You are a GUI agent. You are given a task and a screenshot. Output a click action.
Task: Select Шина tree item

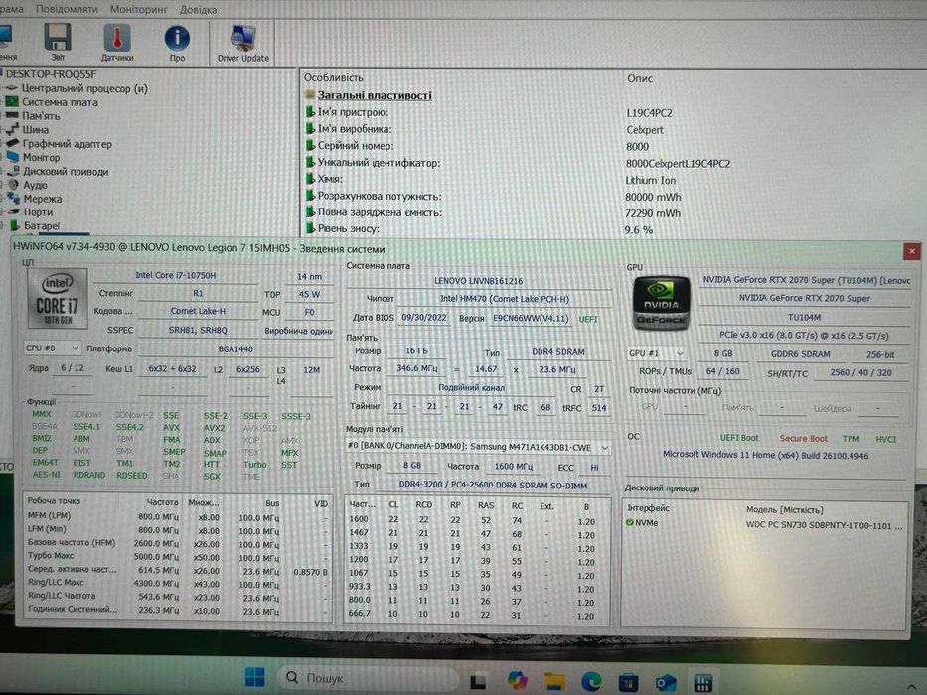point(36,129)
